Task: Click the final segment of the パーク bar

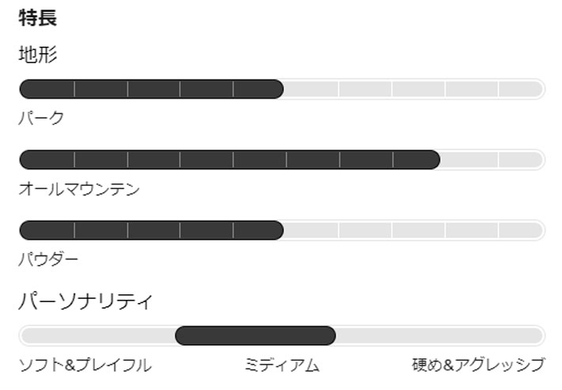Action: point(521,89)
